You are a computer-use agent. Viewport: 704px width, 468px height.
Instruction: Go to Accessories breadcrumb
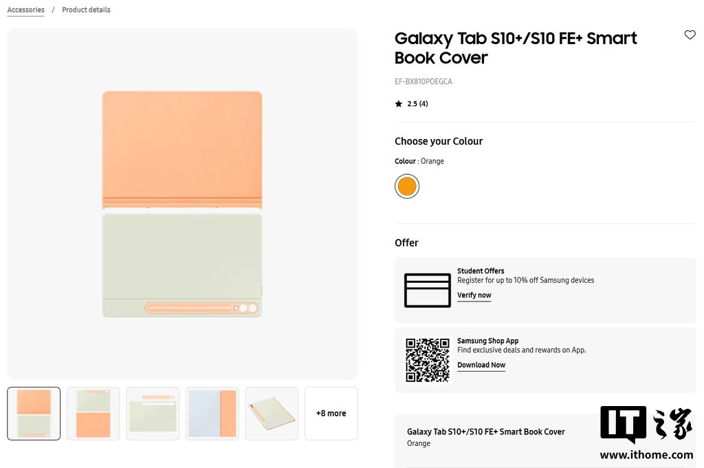[25, 10]
